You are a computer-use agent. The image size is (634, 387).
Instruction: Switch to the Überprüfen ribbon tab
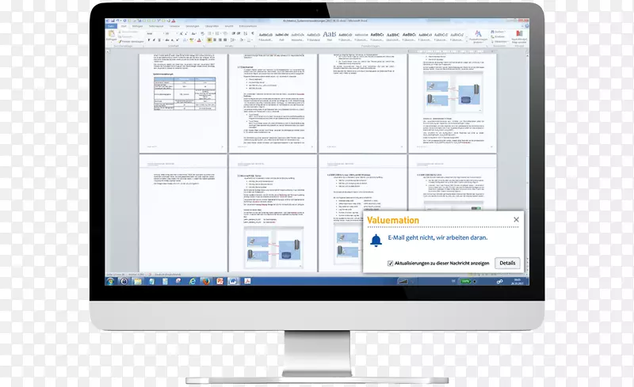click(x=212, y=26)
